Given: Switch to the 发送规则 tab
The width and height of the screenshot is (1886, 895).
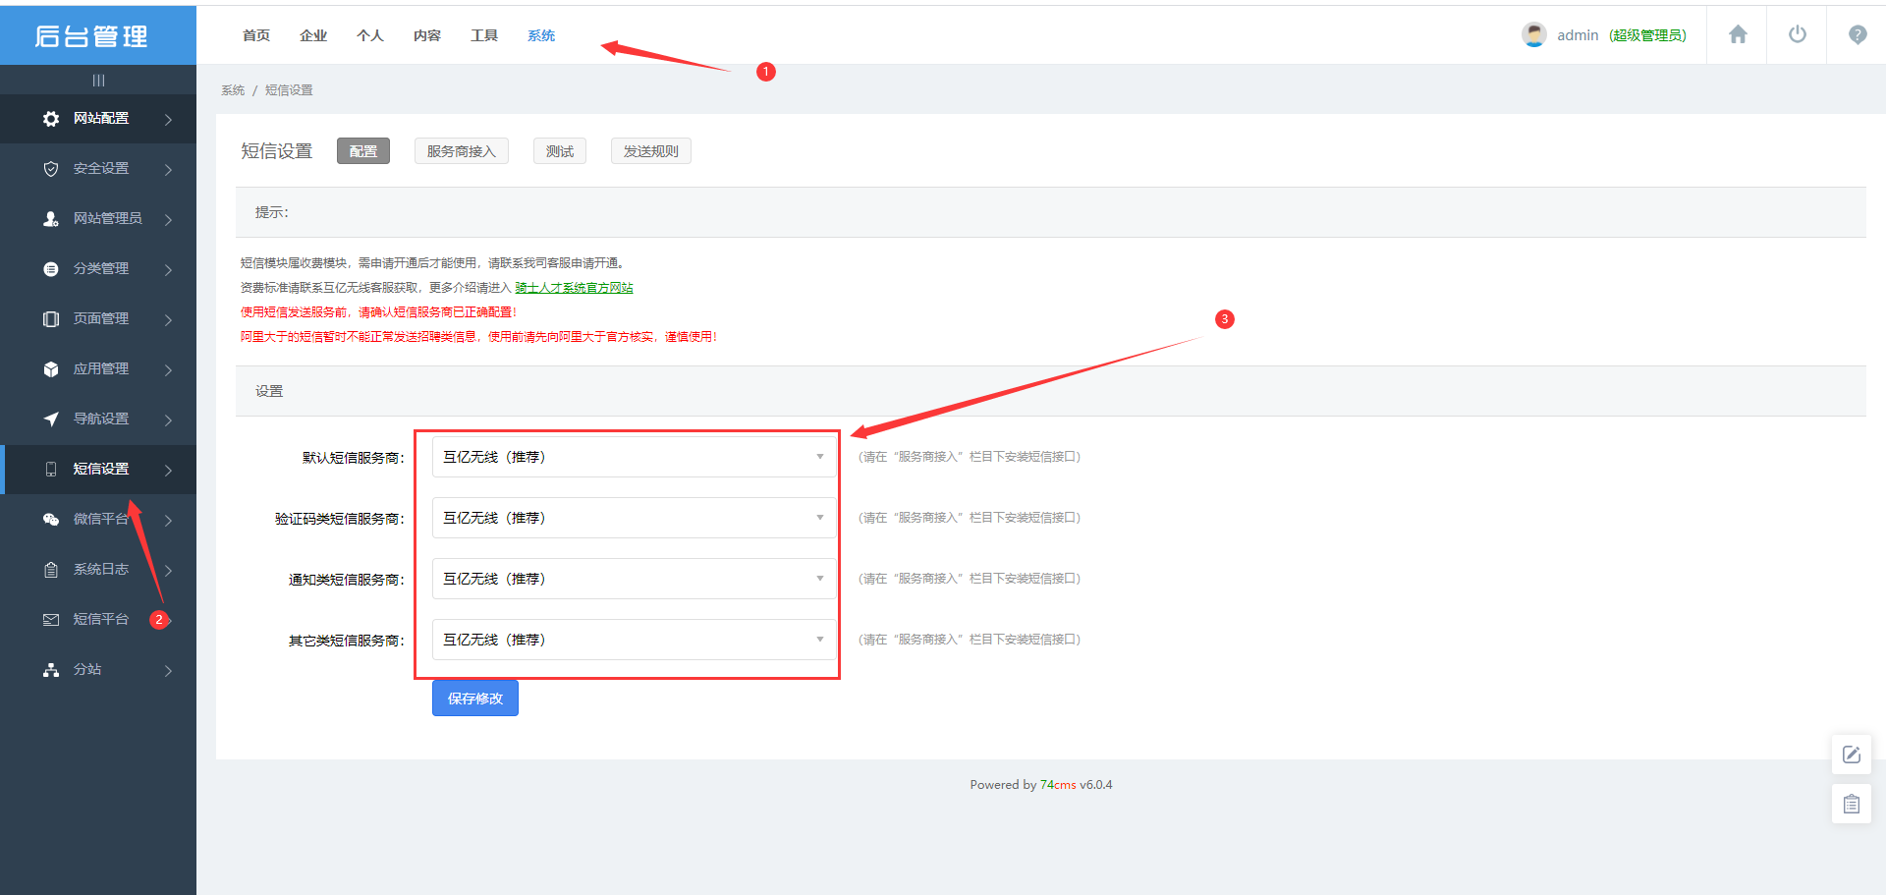Looking at the screenshot, I should [x=650, y=151].
